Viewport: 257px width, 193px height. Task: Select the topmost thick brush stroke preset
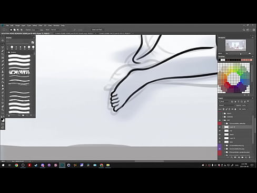(19, 56)
